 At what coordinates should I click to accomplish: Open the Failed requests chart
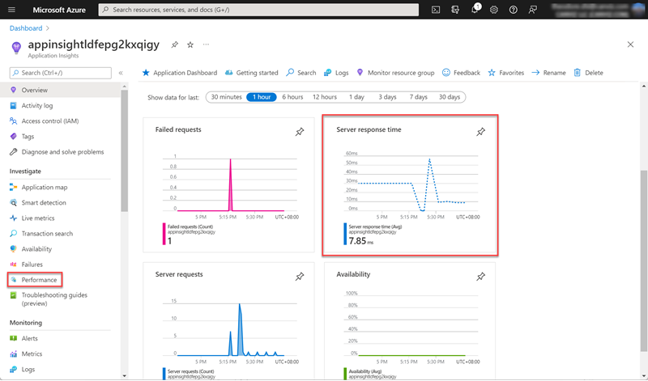tap(228, 184)
